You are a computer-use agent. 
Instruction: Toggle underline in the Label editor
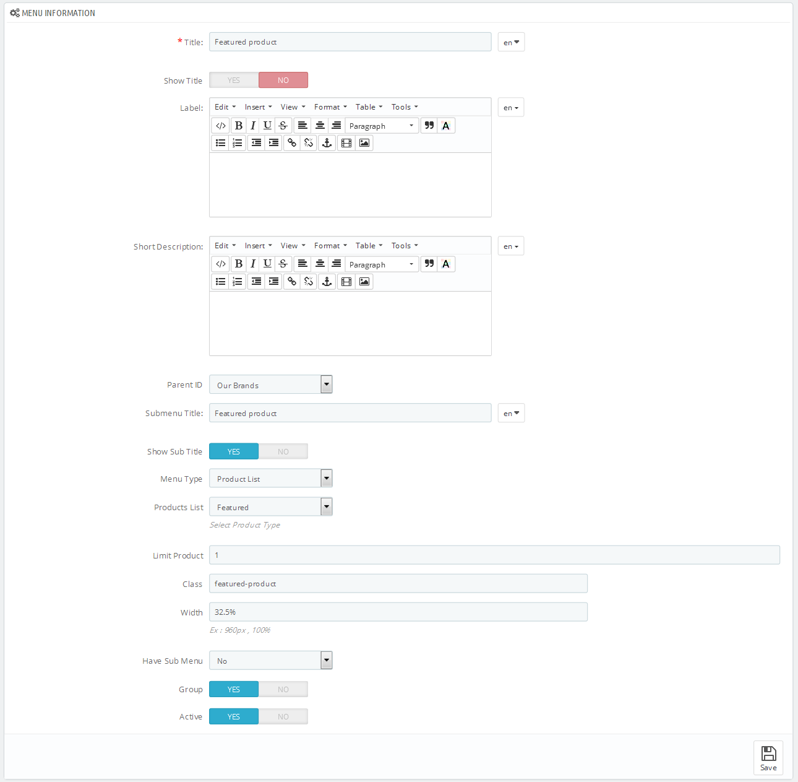(x=267, y=126)
